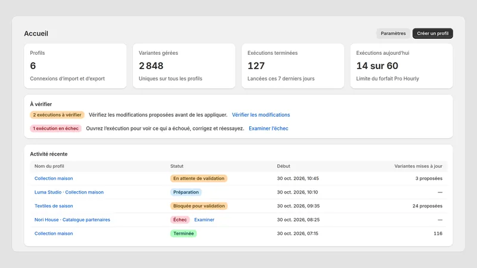
Task: Select the Exécutions aujourd'hui summary card
Action: coord(401,66)
